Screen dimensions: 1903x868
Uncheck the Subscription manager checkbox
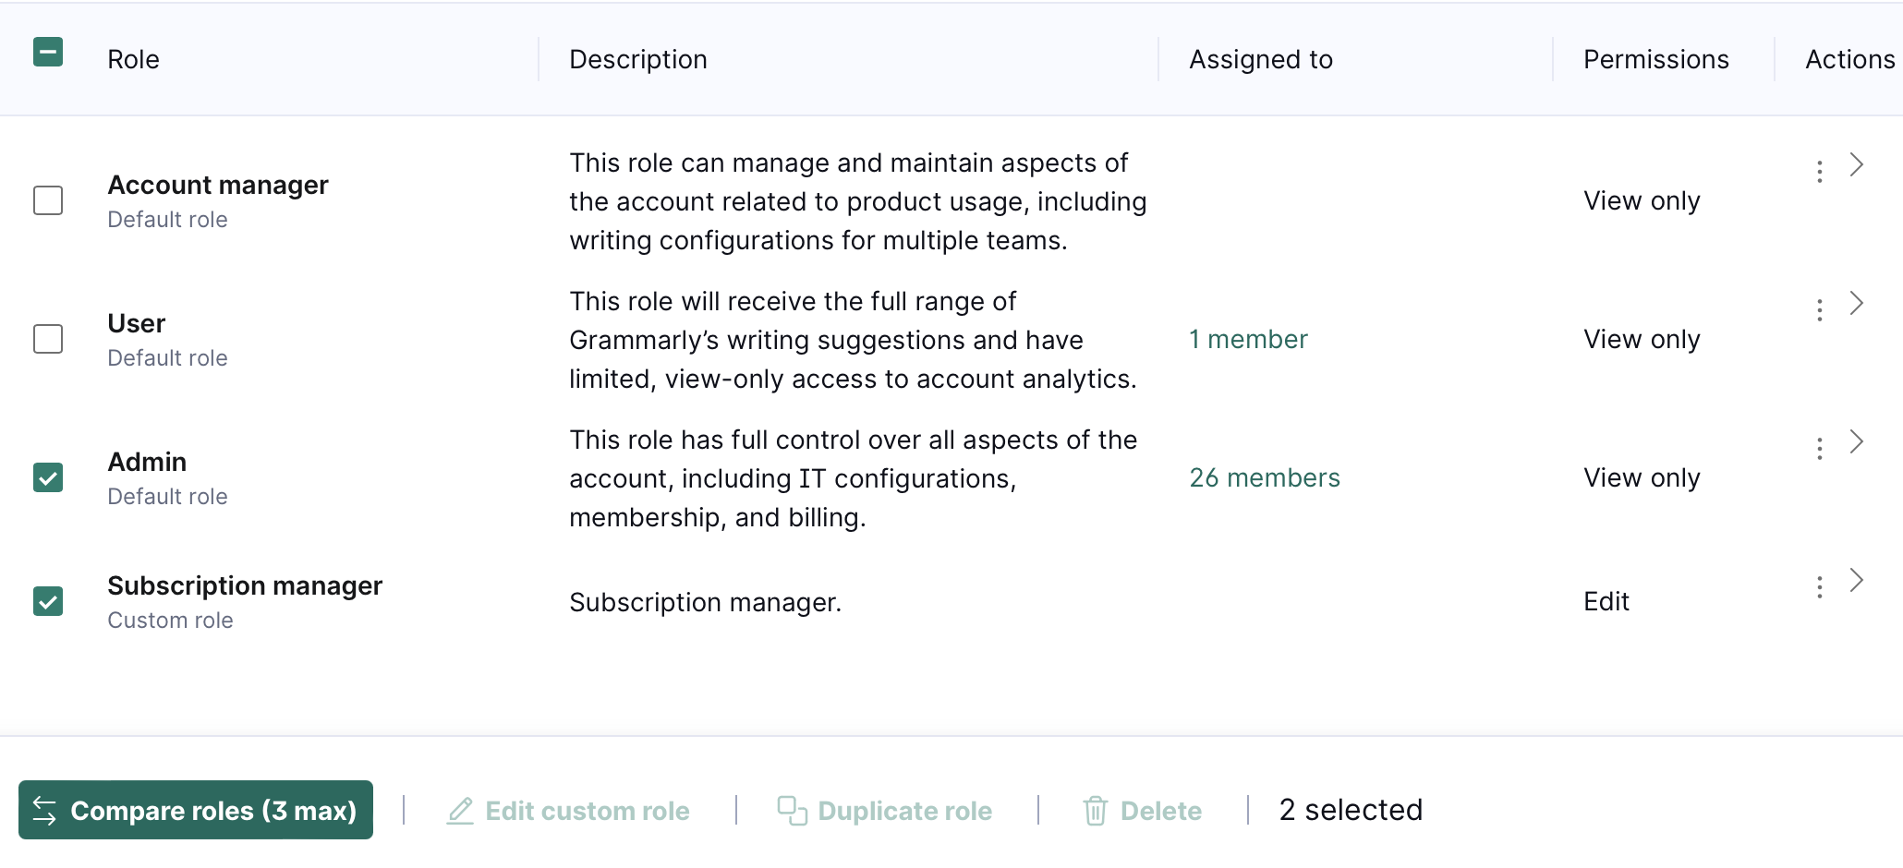48,601
